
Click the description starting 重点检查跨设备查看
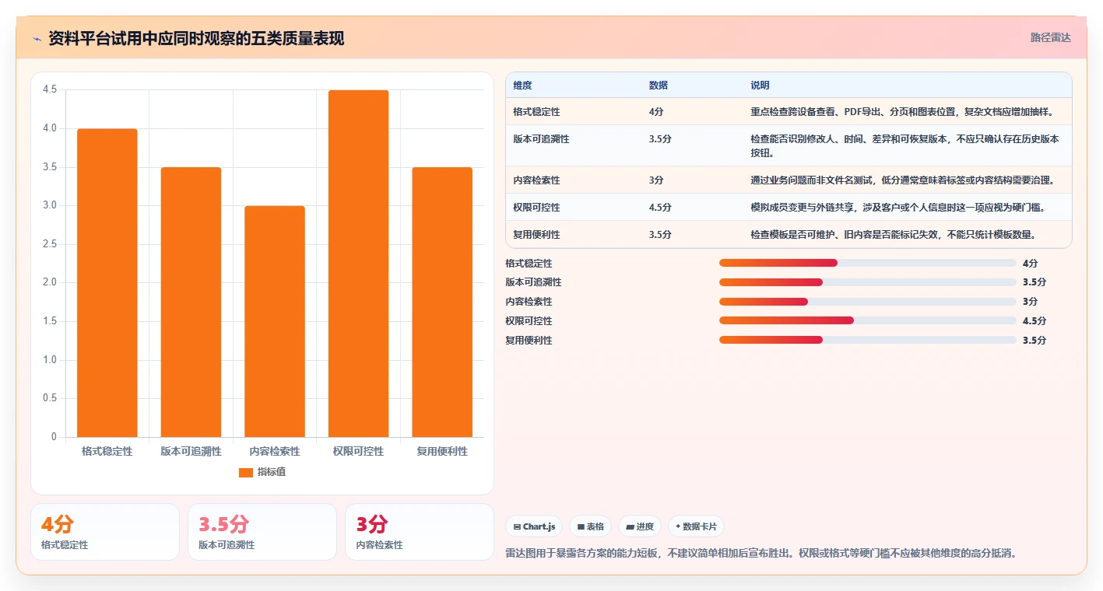tap(904, 112)
